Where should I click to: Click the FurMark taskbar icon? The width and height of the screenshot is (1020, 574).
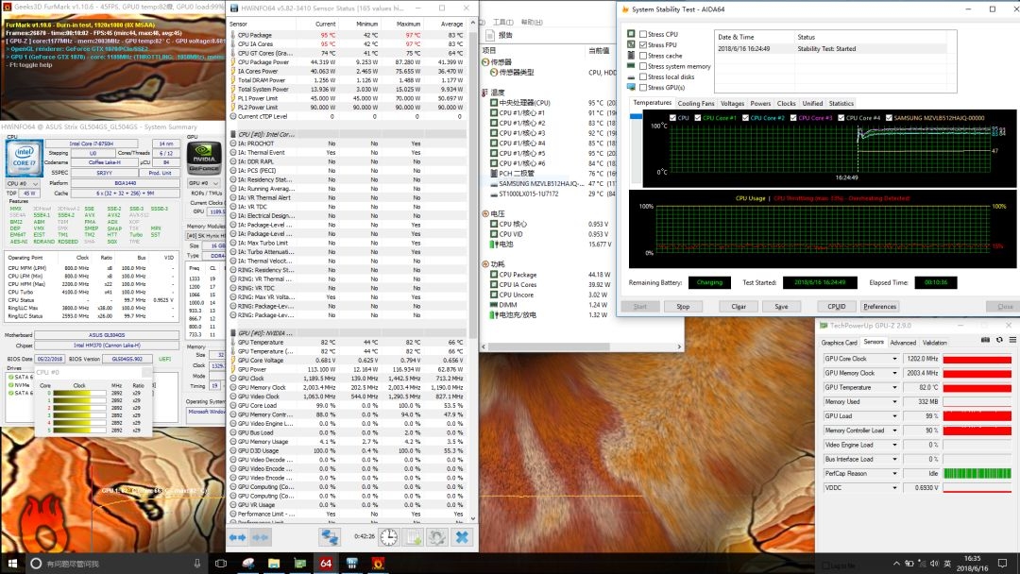coord(378,563)
